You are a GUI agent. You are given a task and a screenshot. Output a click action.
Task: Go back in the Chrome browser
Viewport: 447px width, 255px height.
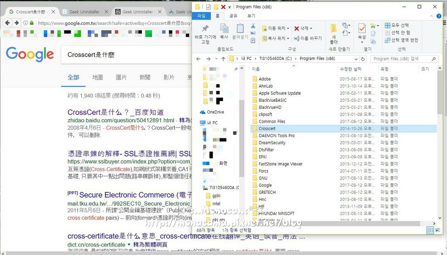pyautogui.click(x=8, y=23)
